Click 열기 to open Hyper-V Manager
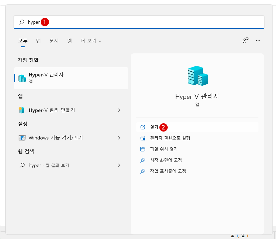This screenshot has width=276, height=239. [x=197, y=127]
